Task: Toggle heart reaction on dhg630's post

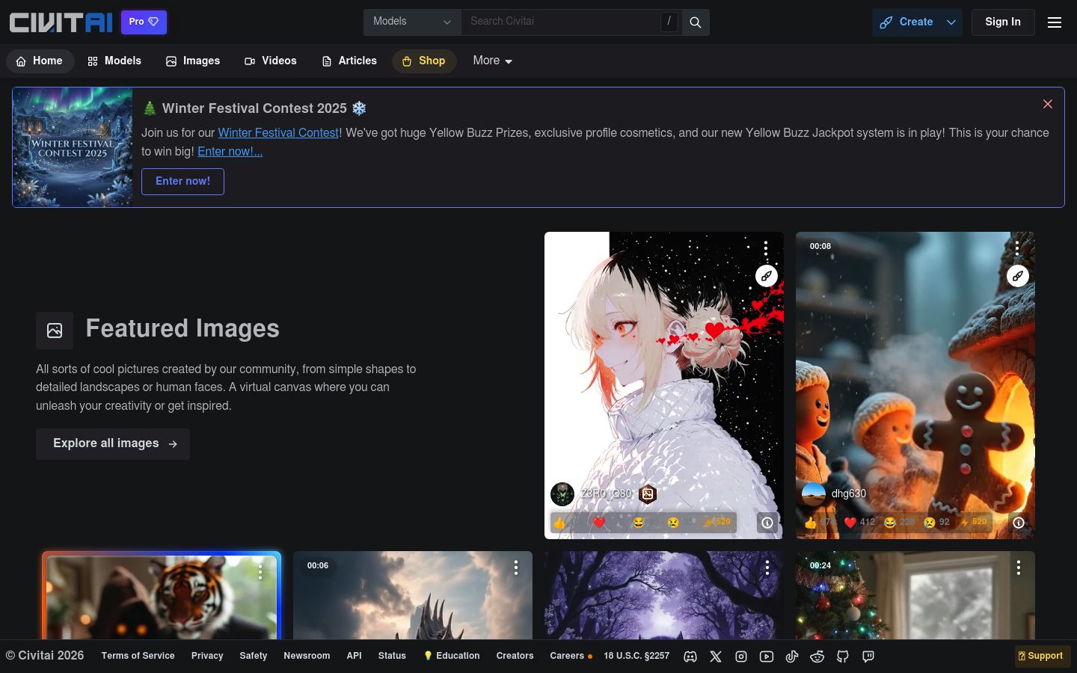Action: [x=859, y=522]
